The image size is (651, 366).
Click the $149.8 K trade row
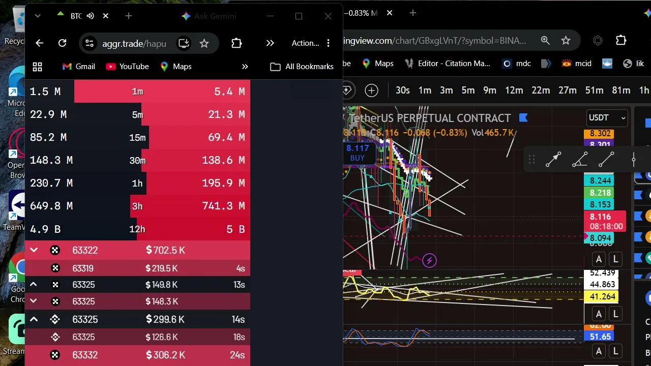(x=137, y=285)
